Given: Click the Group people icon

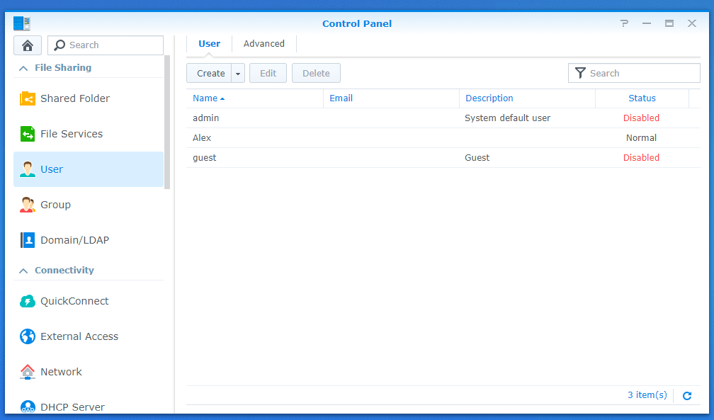Looking at the screenshot, I should tap(28, 205).
